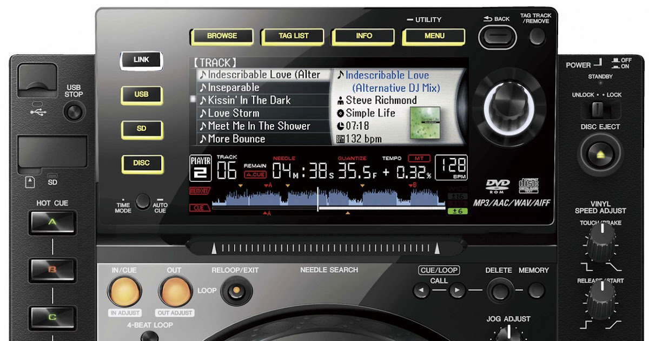Set loop out with OUT button
Image resolution: width=649 pixels, height=341 pixels.
point(175,291)
